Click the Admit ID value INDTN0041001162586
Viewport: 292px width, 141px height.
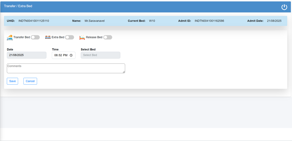(209, 21)
